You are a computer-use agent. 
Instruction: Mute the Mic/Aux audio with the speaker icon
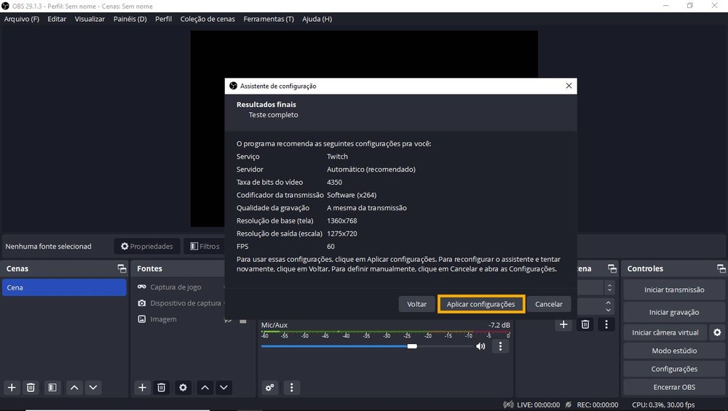coord(480,346)
